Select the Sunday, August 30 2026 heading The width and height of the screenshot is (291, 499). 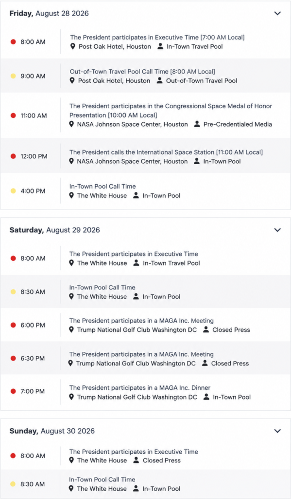(x=52, y=431)
